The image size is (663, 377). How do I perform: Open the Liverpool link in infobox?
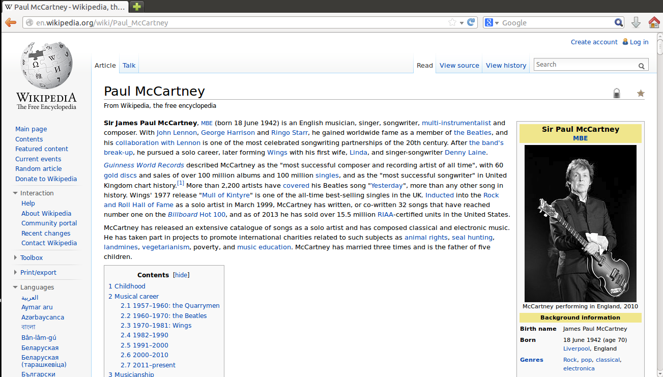(x=576, y=349)
